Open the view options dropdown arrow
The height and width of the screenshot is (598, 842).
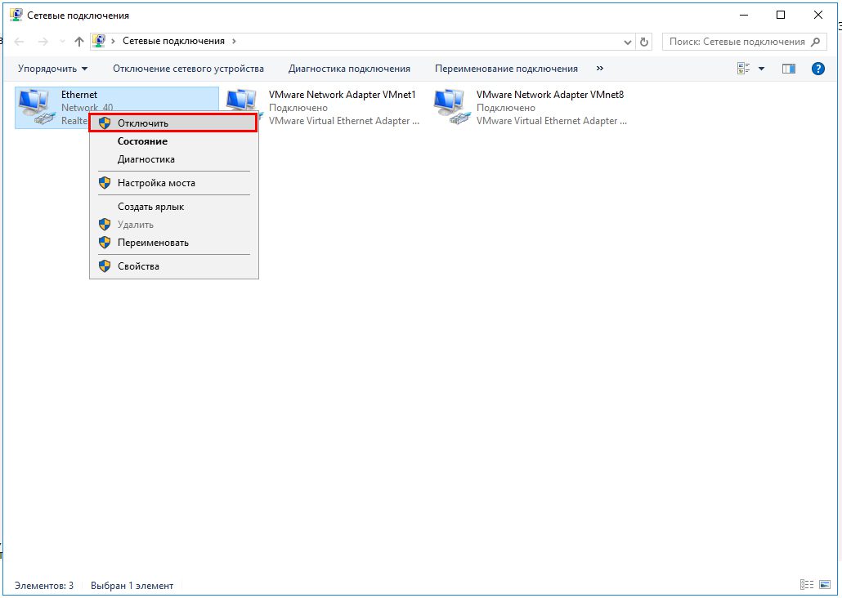[x=761, y=69]
